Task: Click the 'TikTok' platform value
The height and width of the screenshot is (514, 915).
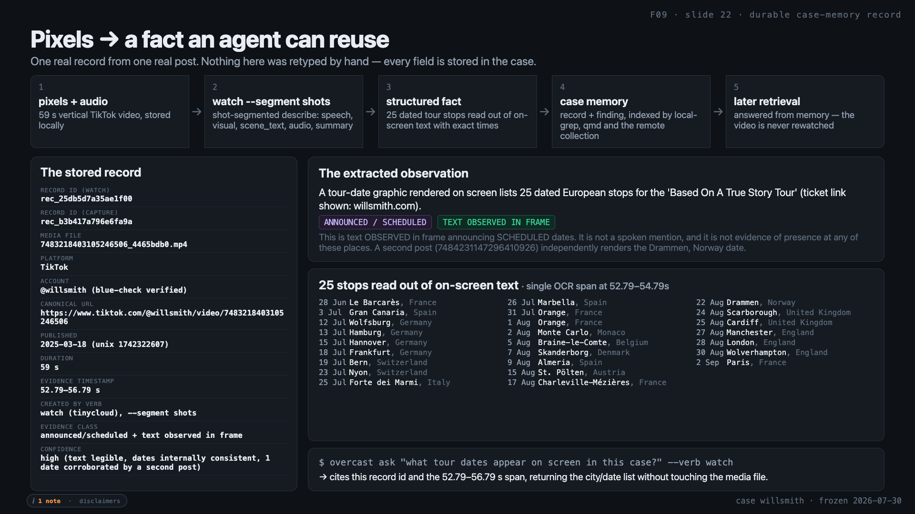Action: [54, 267]
